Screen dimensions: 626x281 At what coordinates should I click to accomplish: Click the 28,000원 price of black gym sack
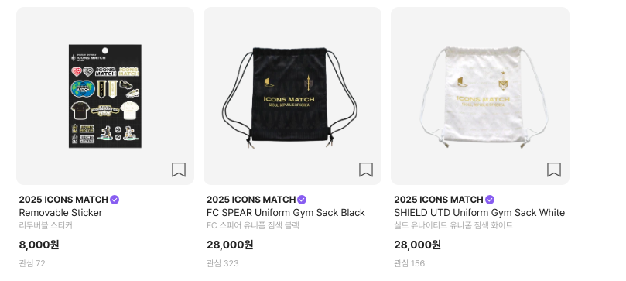coord(230,245)
